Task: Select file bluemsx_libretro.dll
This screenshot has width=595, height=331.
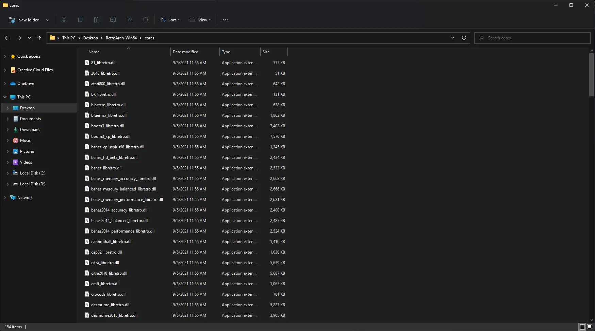Action: coord(109,115)
